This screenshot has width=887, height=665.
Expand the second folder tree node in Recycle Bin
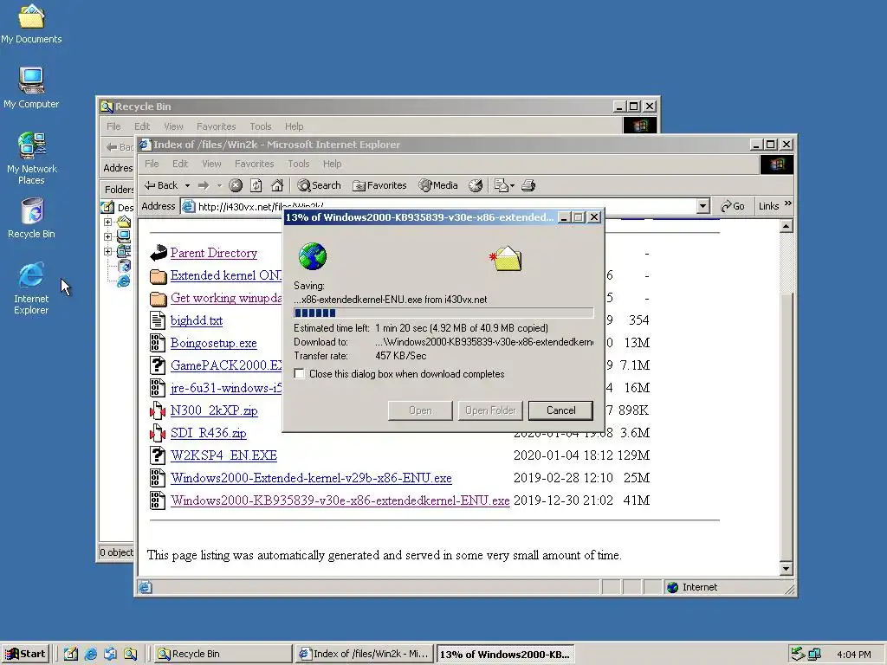107,237
